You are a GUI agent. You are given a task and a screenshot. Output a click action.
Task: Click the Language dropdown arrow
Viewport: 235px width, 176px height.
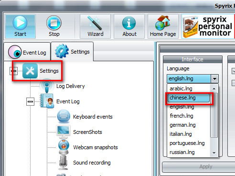[214, 79]
